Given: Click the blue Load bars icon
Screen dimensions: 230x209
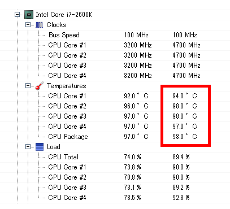Looking at the screenshot, I should pyautogui.click(x=40, y=147).
